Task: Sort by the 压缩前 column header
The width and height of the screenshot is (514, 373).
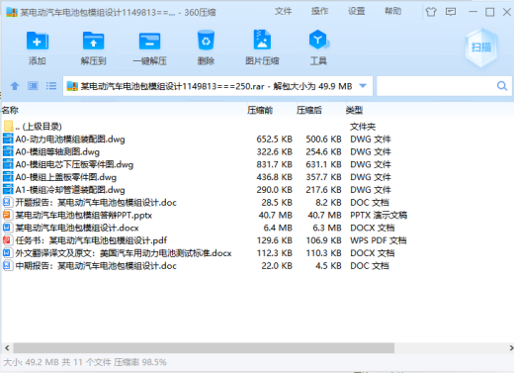Action: pos(260,110)
